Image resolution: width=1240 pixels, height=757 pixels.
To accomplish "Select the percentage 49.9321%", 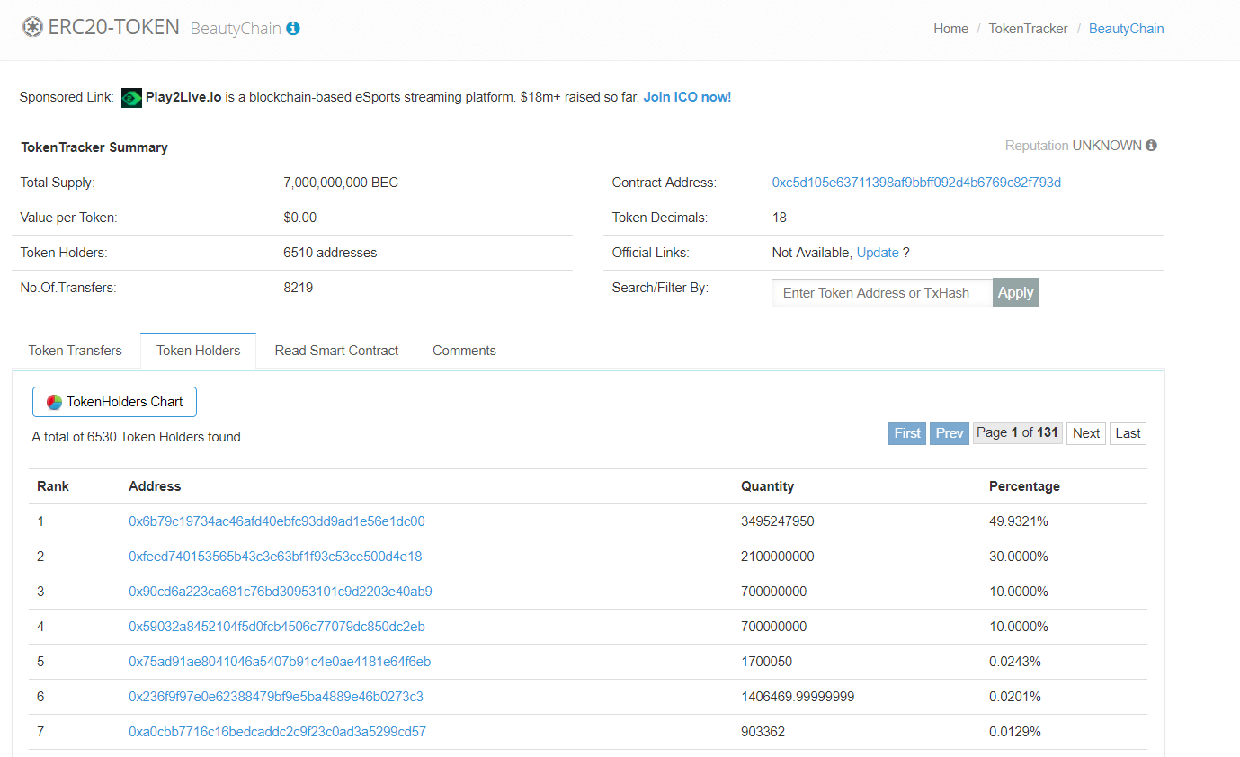I will (1019, 521).
